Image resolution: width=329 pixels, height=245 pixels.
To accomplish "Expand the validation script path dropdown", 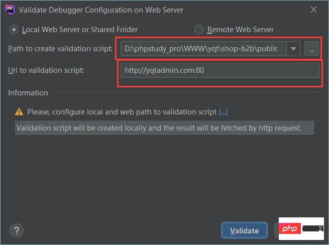I will [x=294, y=49].
